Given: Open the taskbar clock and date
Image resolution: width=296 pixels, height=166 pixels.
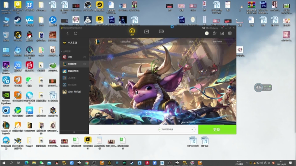Looking at the screenshot, I should [282, 163].
